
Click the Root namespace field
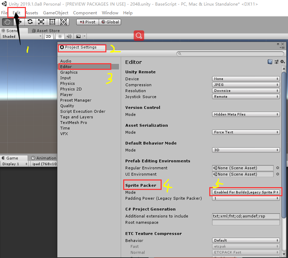click(x=246, y=222)
